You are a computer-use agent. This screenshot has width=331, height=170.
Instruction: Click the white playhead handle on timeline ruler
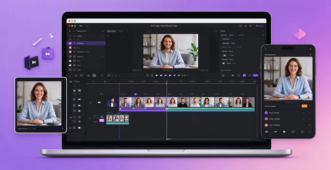point(167,83)
